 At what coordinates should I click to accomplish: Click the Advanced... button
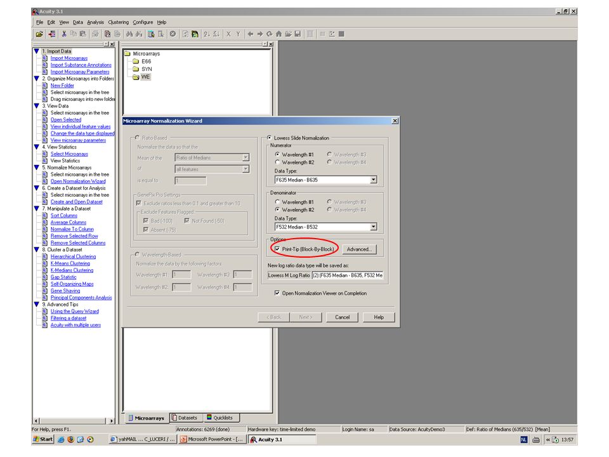(x=359, y=249)
